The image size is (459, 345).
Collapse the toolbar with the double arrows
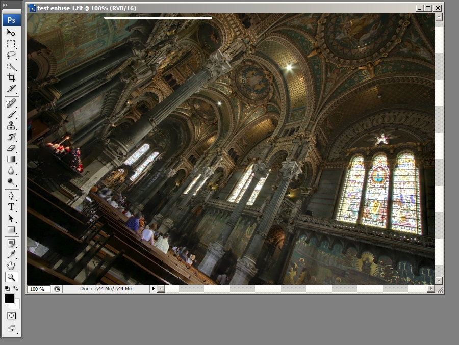pyautogui.click(x=5, y=5)
